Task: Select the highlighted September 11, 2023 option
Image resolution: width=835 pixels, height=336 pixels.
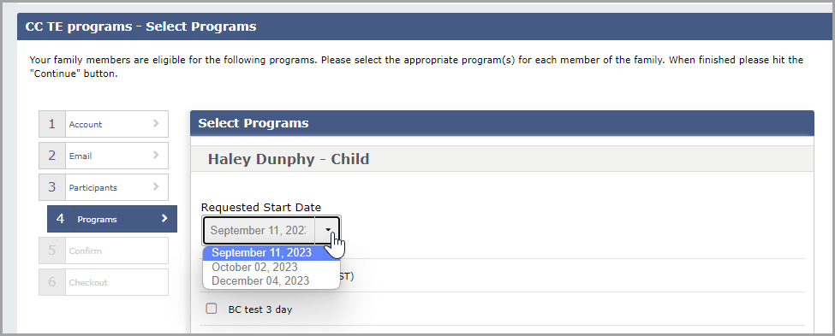Action: coord(261,253)
